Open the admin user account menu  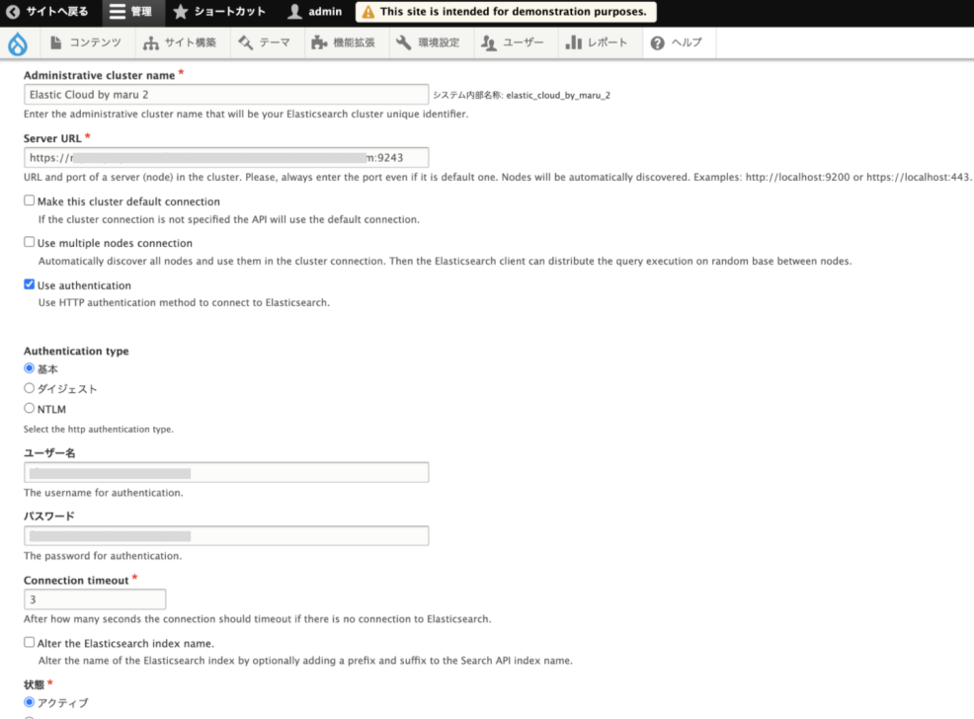point(315,12)
